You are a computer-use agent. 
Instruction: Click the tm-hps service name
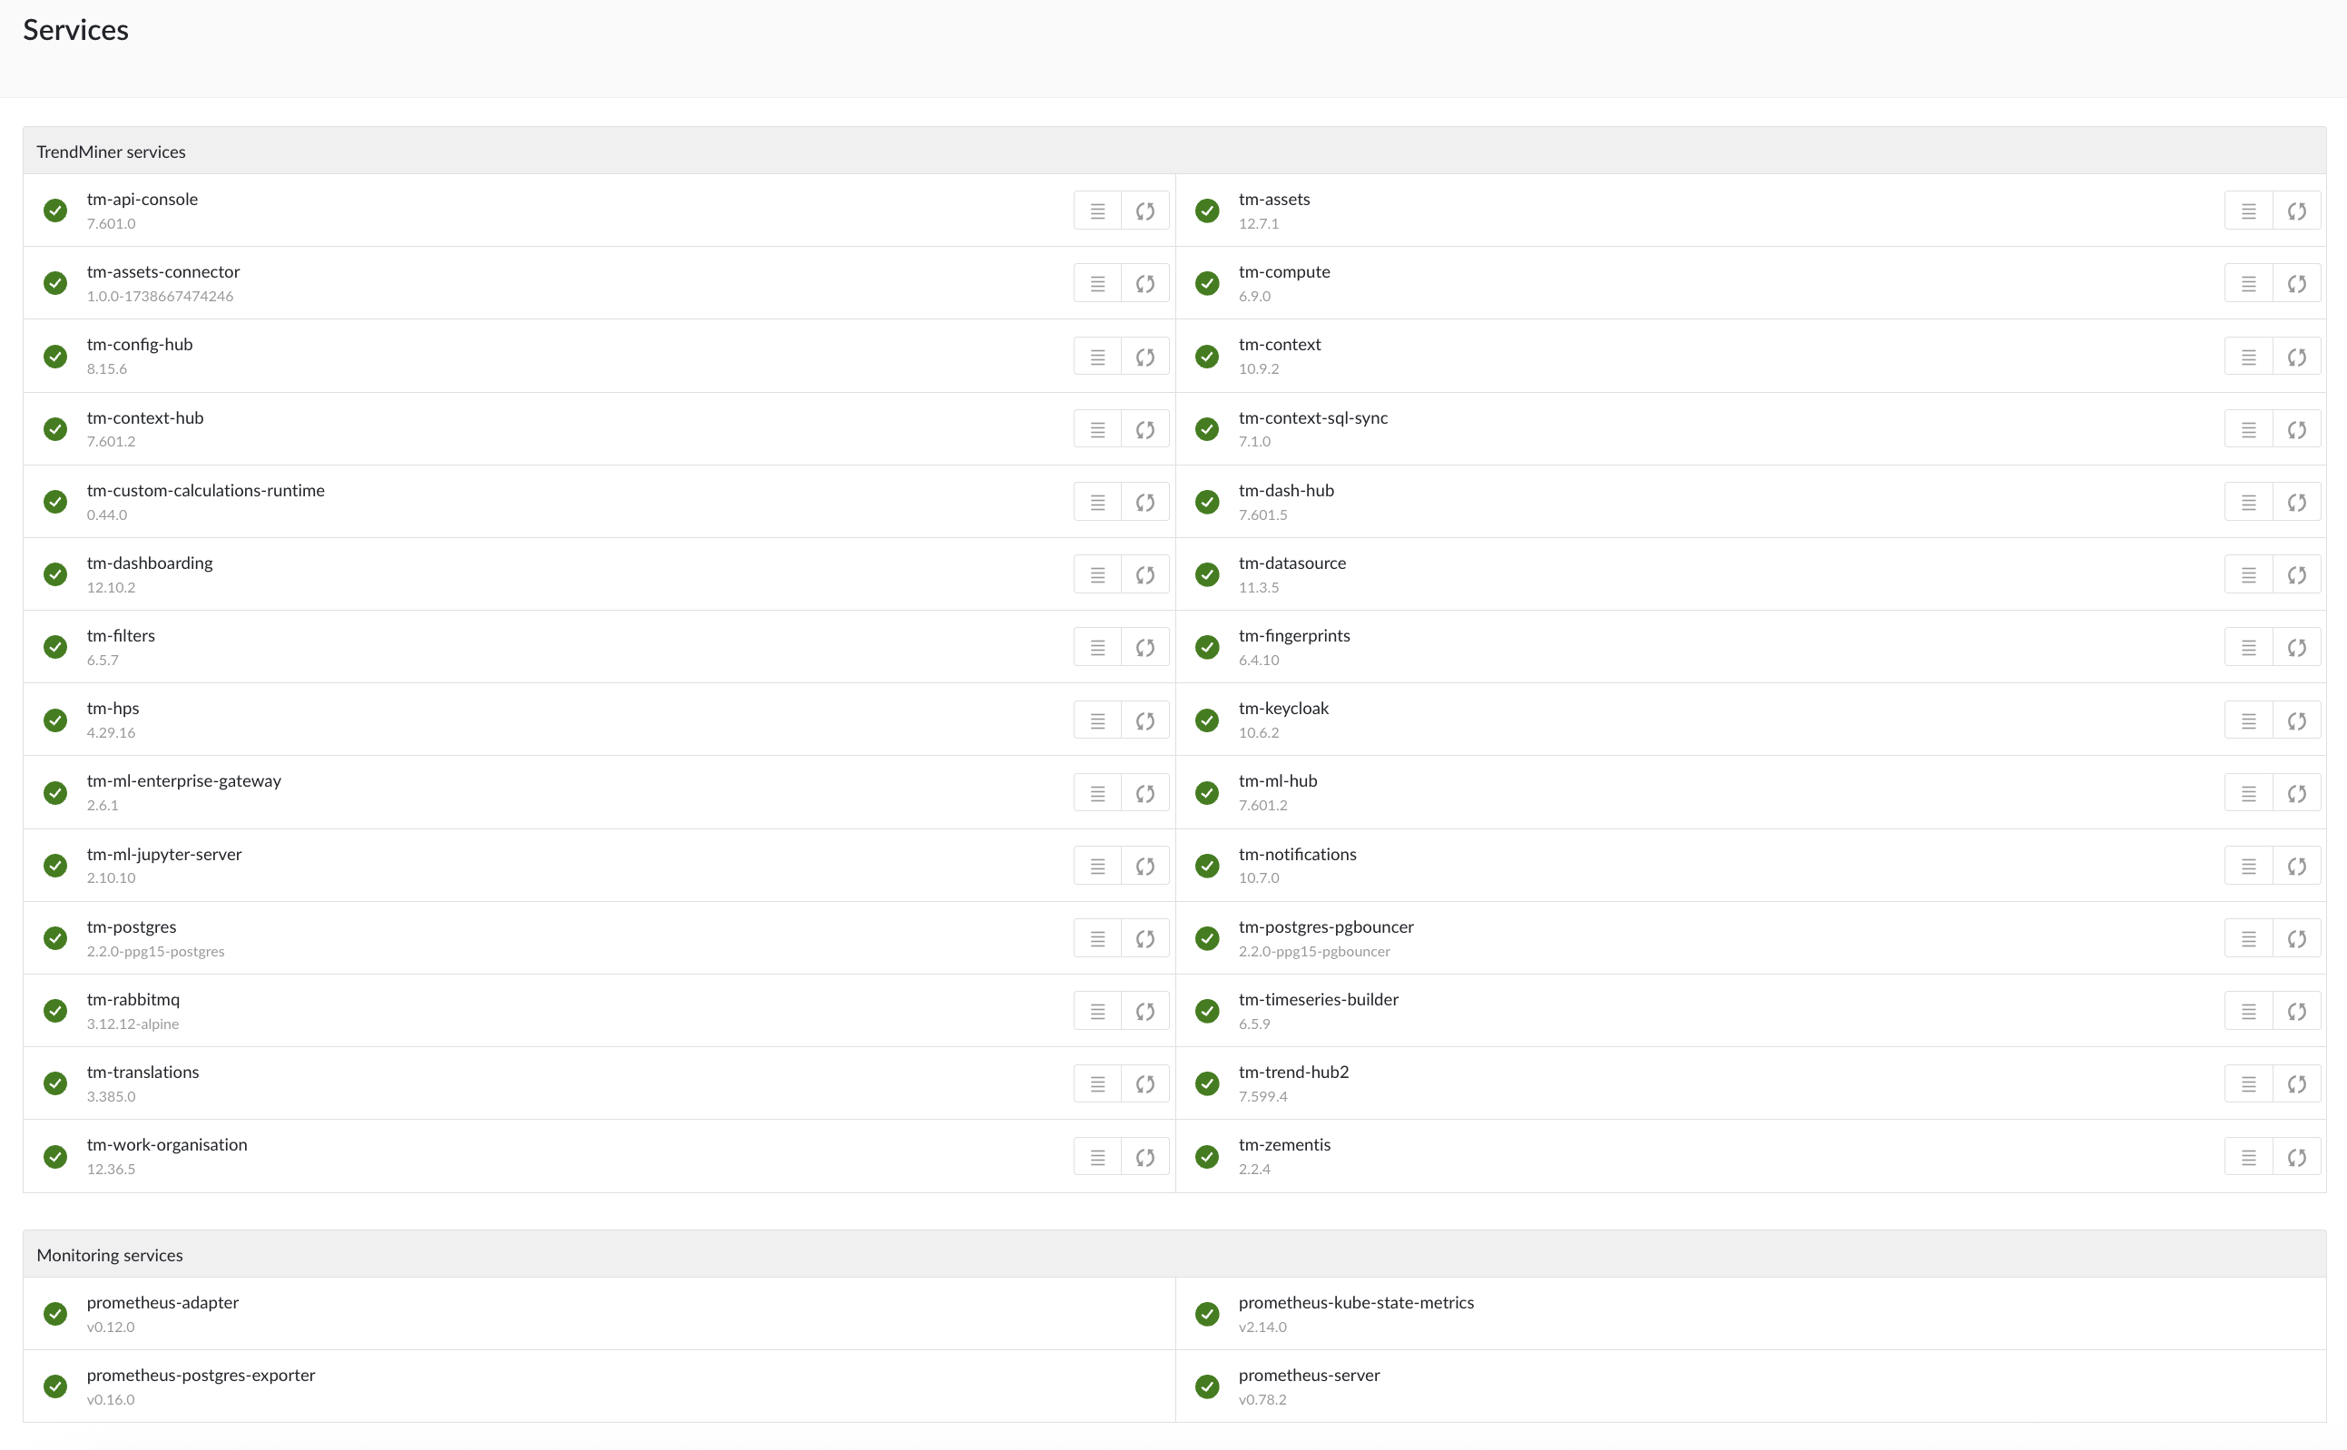[x=113, y=708]
